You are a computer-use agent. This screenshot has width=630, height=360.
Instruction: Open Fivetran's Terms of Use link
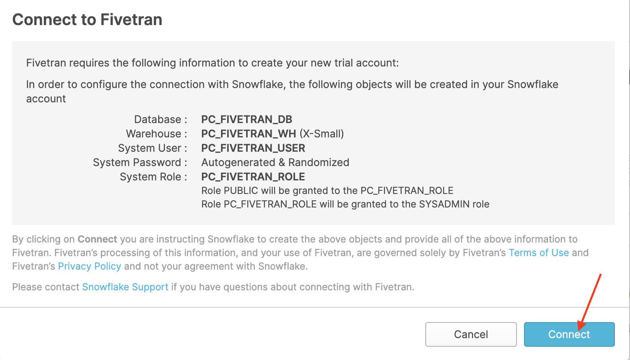click(x=538, y=252)
